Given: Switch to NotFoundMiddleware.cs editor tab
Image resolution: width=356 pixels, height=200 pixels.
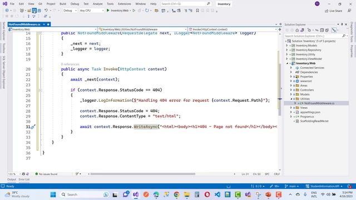Looking at the screenshot, I should coord(24,24).
